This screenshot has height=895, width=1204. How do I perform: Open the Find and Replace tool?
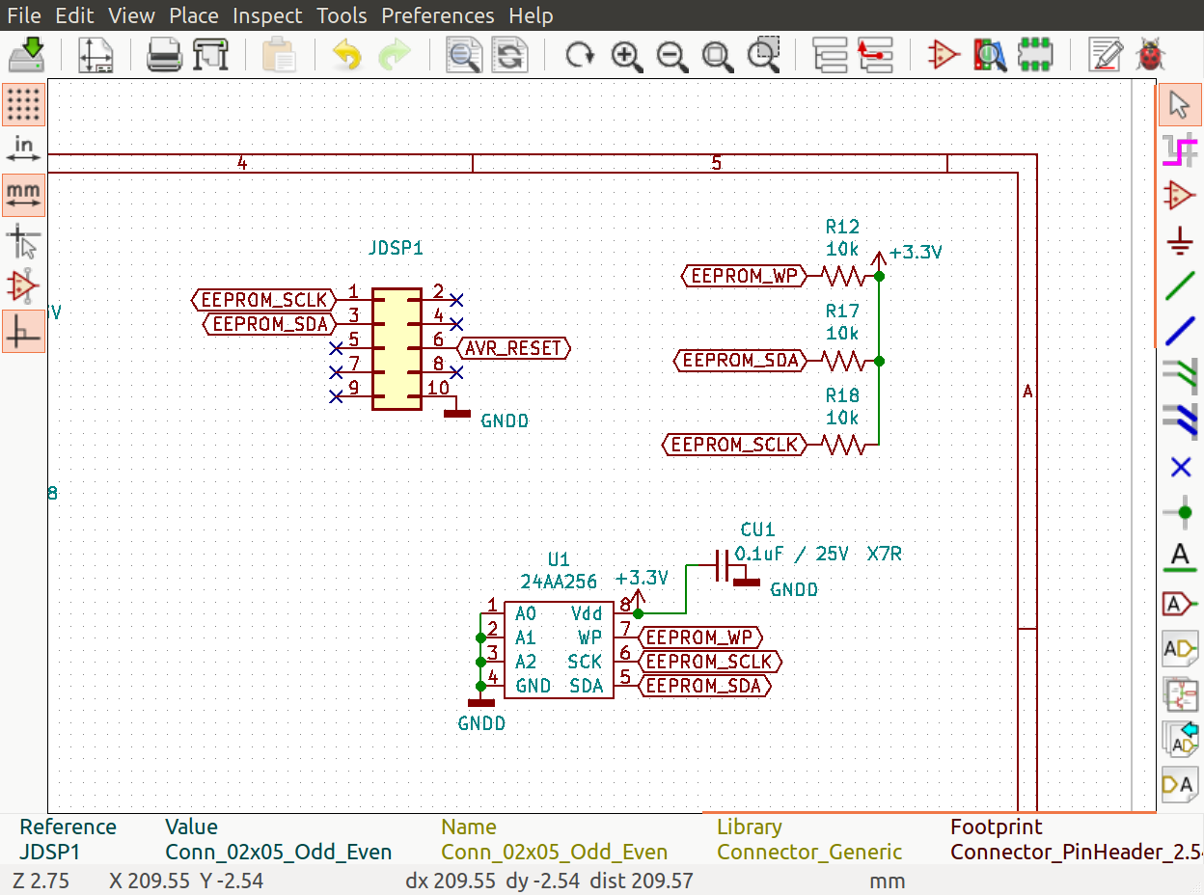coord(510,55)
